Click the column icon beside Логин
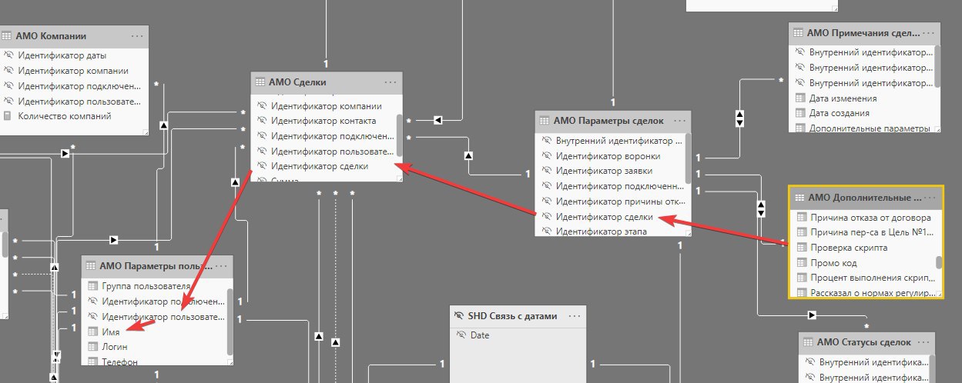962x383 pixels. [x=92, y=347]
